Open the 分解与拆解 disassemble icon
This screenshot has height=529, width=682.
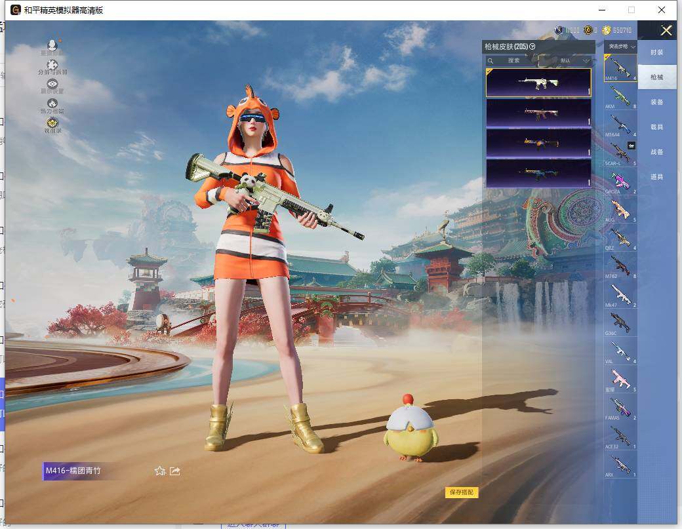(52, 65)
